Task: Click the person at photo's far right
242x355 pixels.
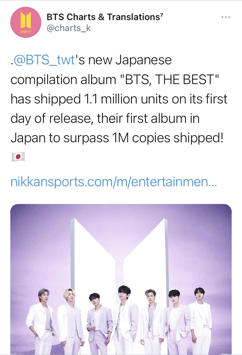Action: point(200,320)
